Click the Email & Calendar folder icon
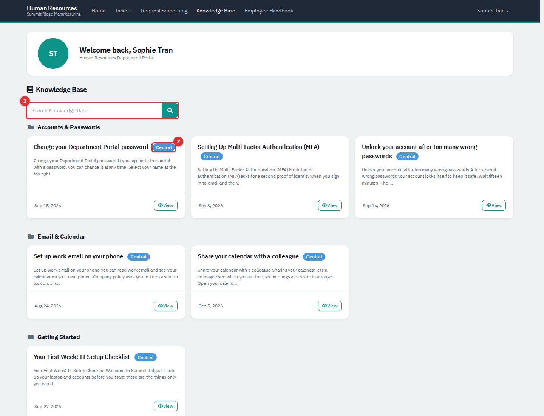Screen dimensions: 544x416 pyautogui.click(x=31, y=237)
